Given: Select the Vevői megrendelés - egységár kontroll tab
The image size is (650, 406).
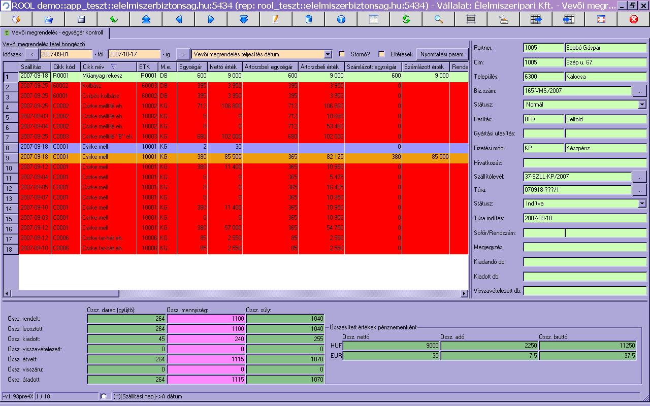Looking at the screenshot, I should click(55, 33).
